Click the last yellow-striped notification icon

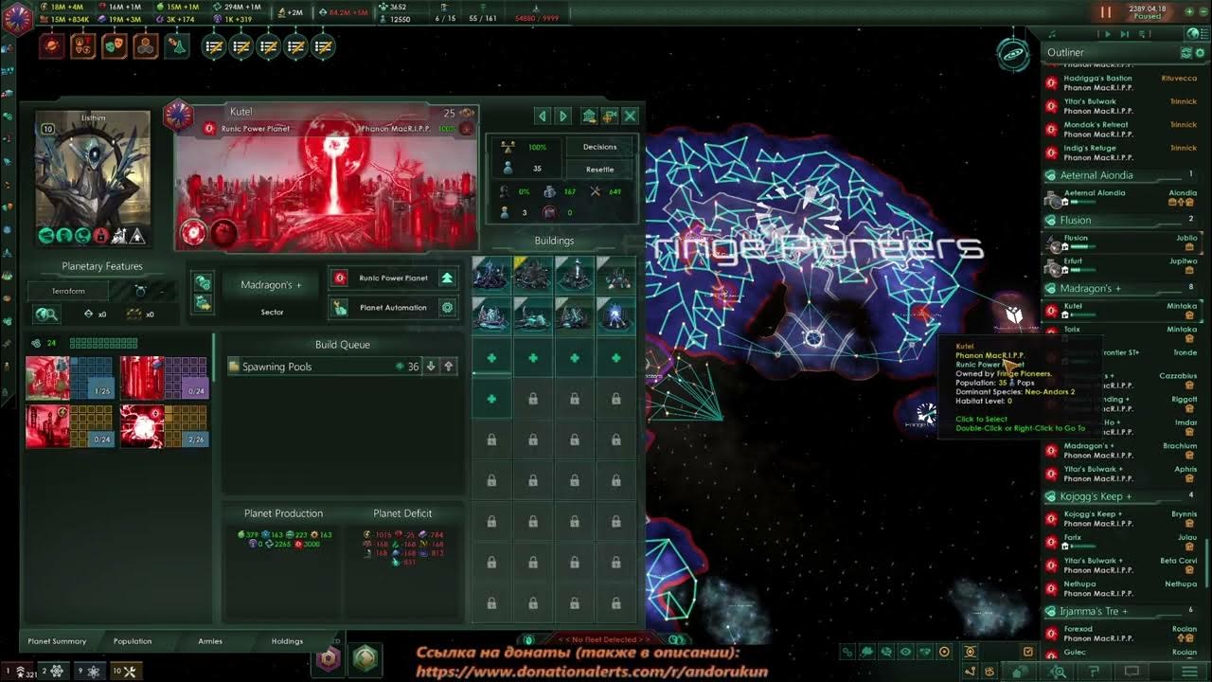[x=323, y=45]
